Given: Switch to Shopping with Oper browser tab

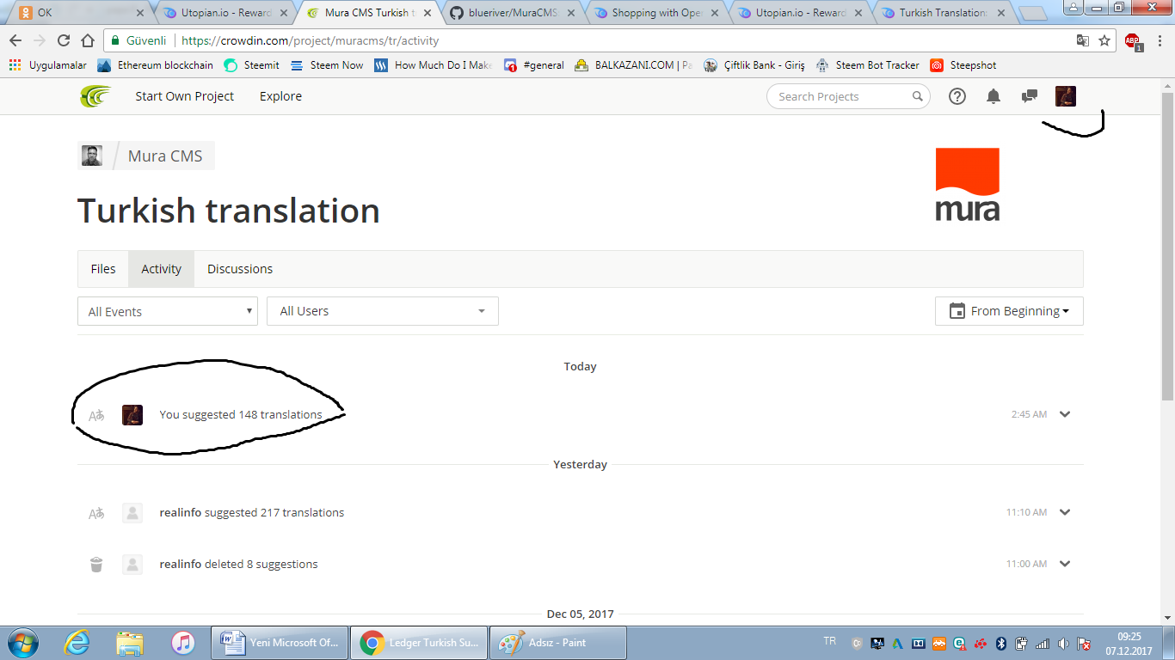Looking at the screenshot, I should (656, 13).
